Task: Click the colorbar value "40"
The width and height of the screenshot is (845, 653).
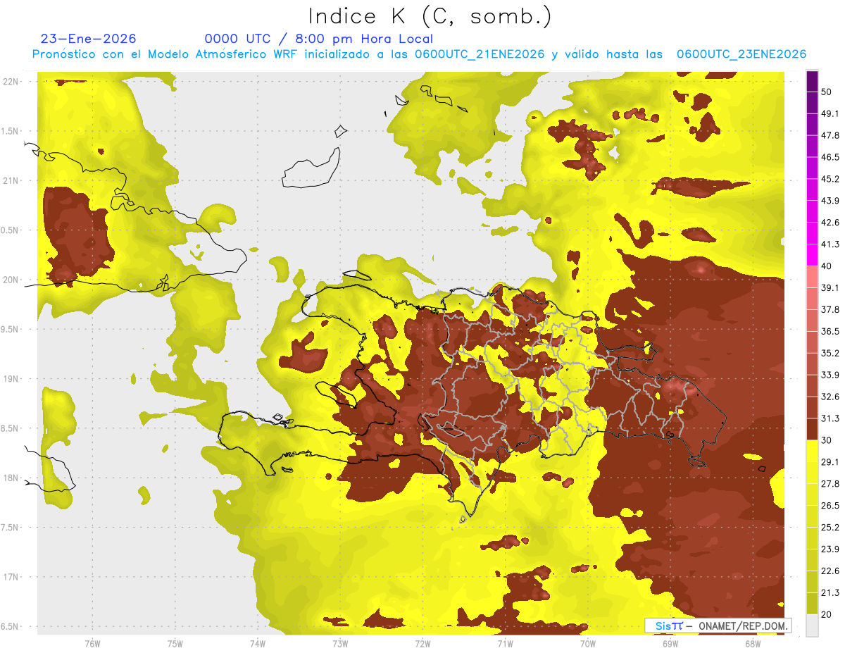Action: 827,266
